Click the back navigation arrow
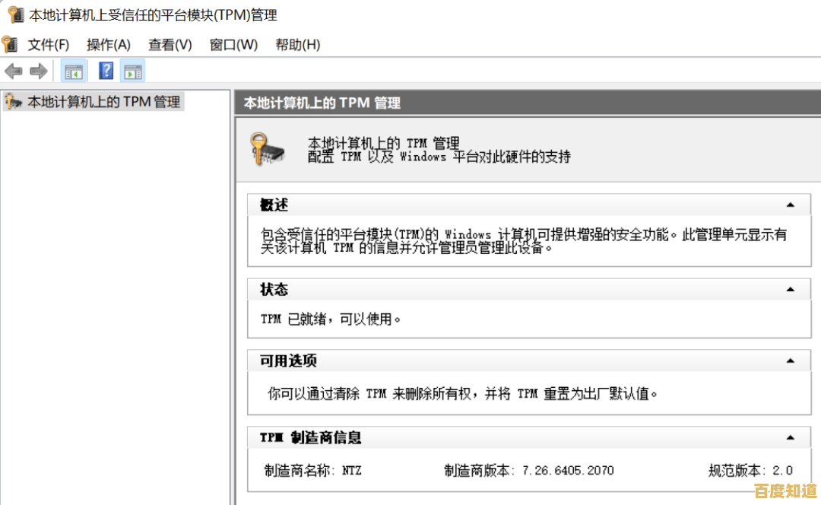Screen dimensions: 821x505 13,71
